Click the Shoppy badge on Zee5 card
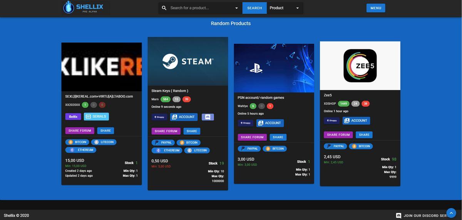 click(332, 121)
